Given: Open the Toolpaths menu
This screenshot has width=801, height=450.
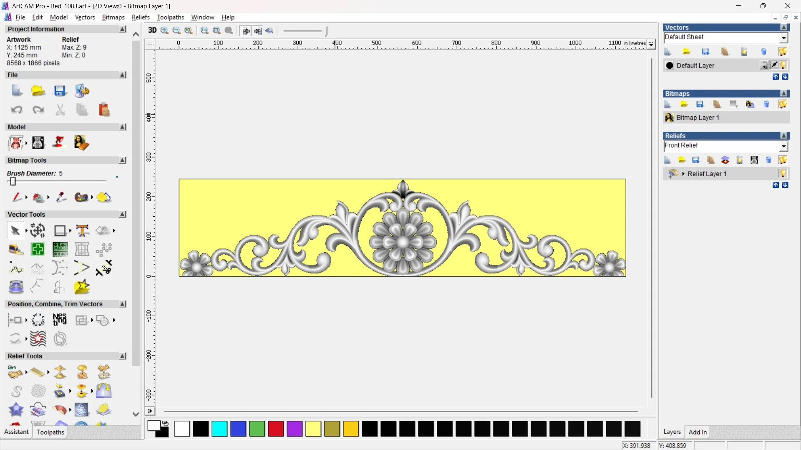Looking at the screenshot, I should tap(170, 17).
